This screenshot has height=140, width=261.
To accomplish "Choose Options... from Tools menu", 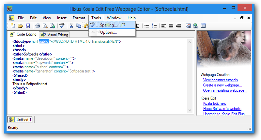I will tap(112, 32).
